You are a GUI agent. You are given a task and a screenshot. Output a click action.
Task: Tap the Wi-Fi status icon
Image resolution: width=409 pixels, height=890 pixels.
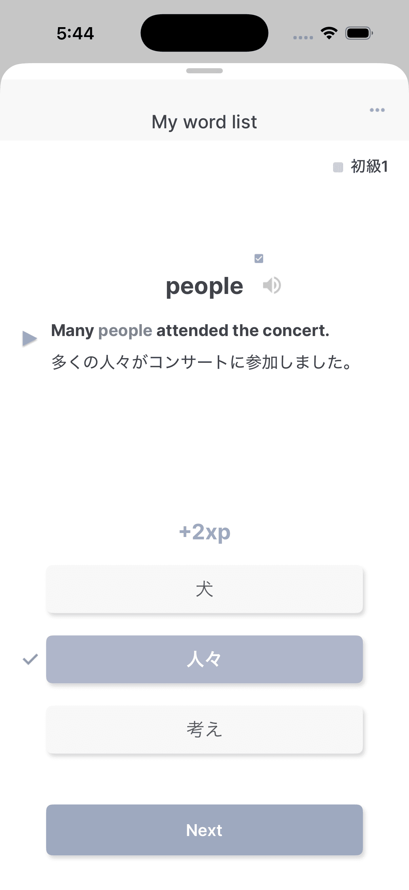pyautogui.click(x=329, y=33)
